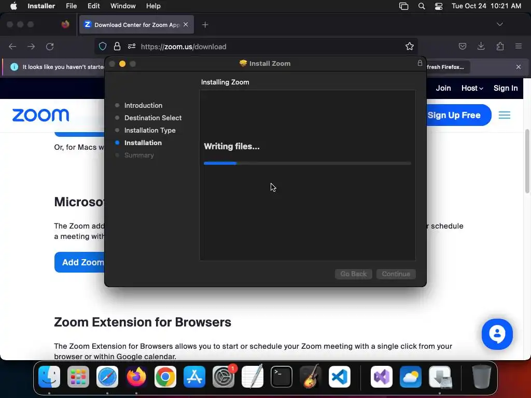Click the page vertical scrollbar
The height and width of the screenshot is (398, 531).
[527, 162]
